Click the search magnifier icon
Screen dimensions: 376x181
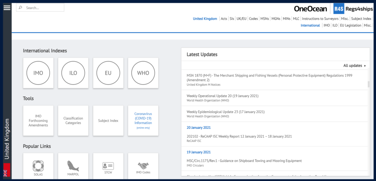[x=21, y=8]
